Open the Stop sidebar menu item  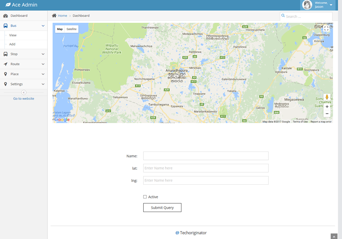click(24, 54)
